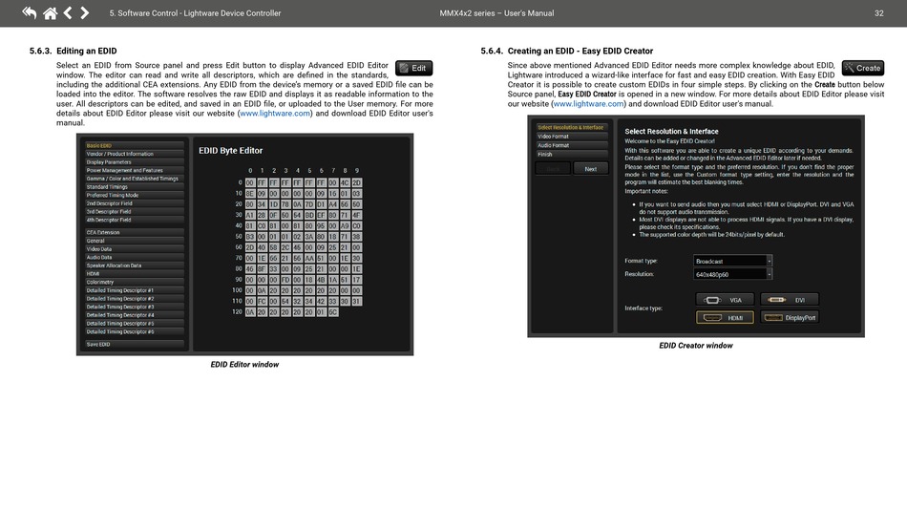Open HDMI section in EDID editor sidebar

[135, 274]
